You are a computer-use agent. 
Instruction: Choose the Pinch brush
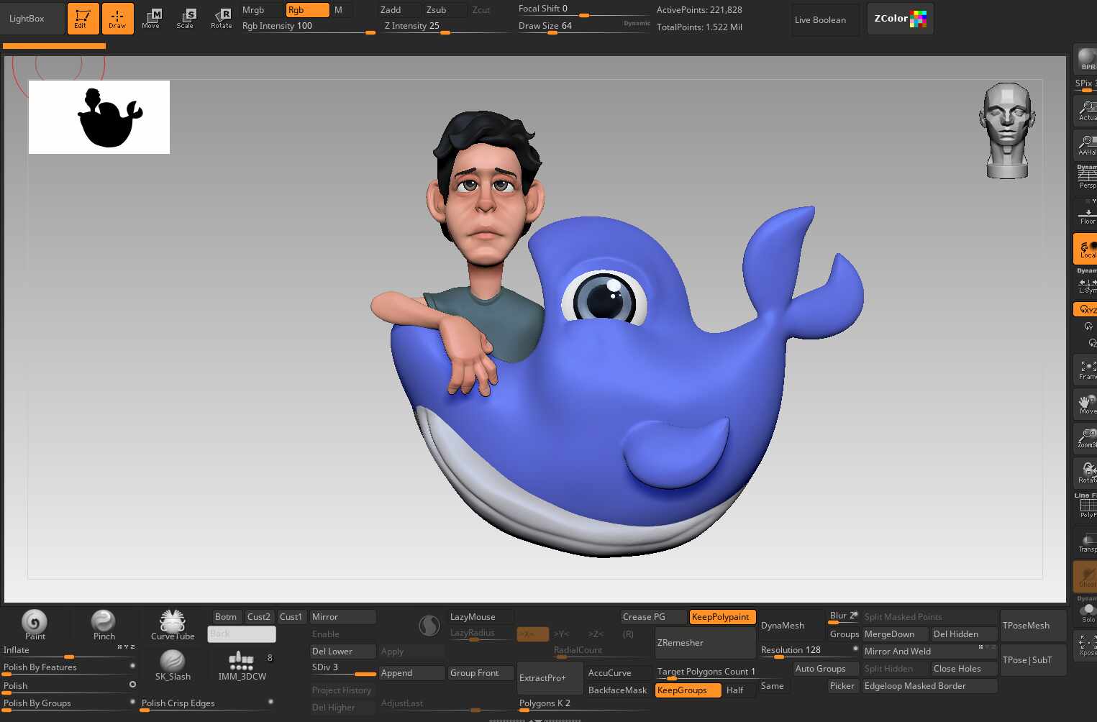(104, 623)
